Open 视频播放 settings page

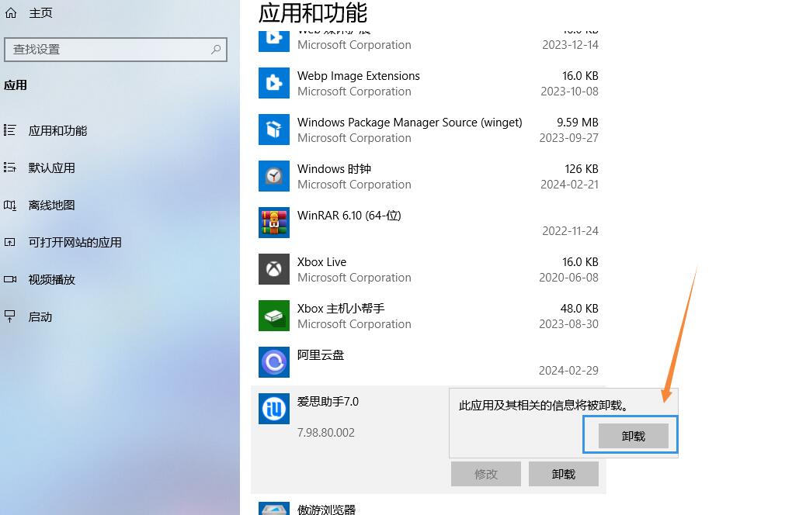click(x=51, y=279)
